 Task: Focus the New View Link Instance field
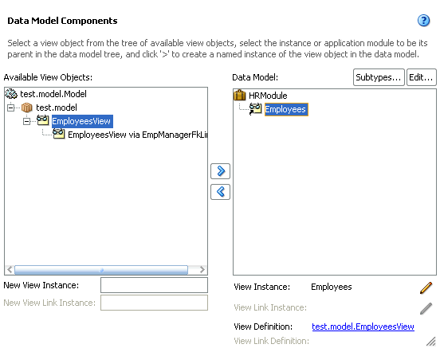(x=154, y=303)
